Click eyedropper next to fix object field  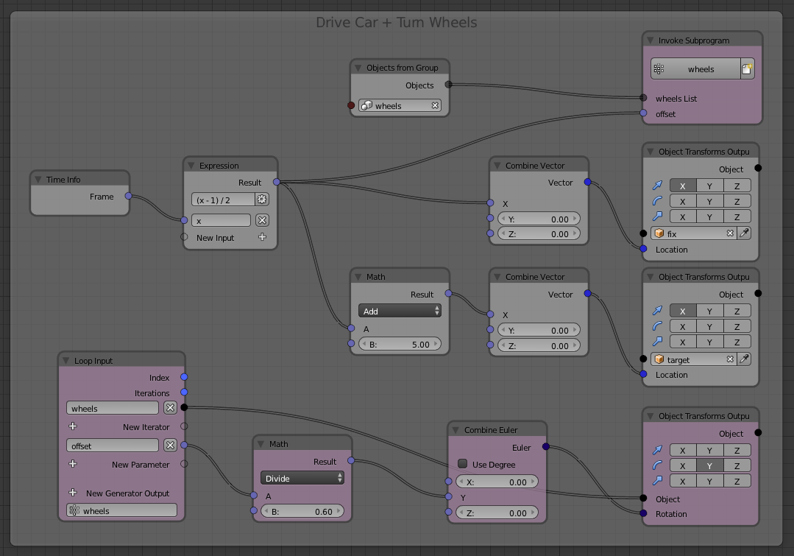pyautogui.click(x=745, y=233)
